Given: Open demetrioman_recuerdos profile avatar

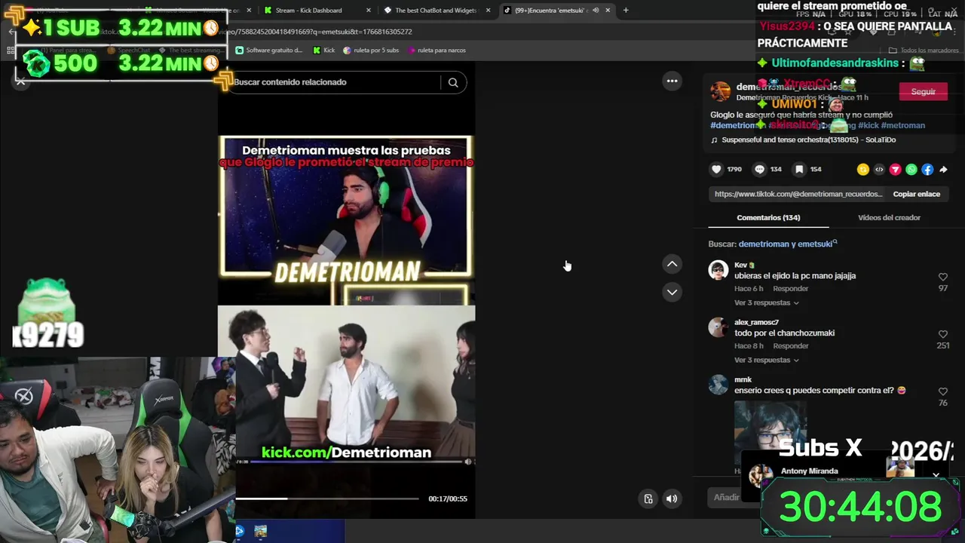Looking at the screenshot, I should tap(721, 91).
